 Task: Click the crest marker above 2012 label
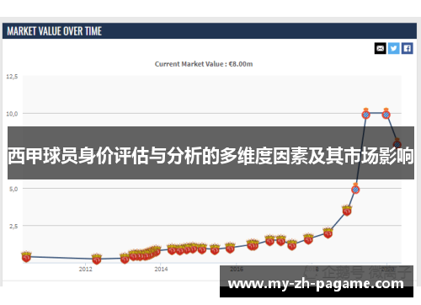tap(97, 259)
